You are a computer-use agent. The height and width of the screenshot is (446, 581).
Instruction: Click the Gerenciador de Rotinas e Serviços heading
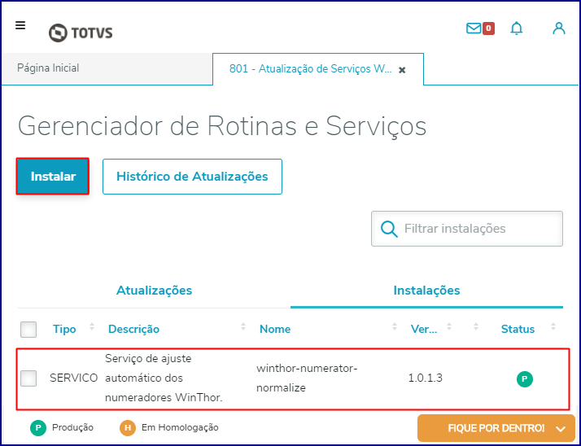pos(222,126)
